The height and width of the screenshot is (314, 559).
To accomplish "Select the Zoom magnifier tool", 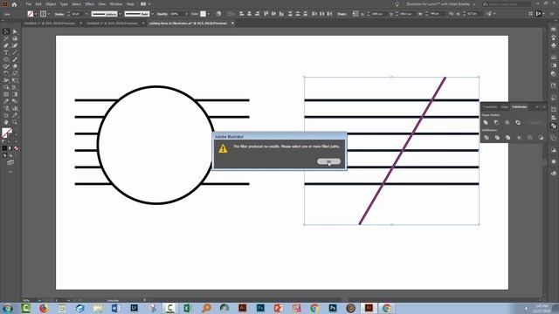I will pos(15,122).
